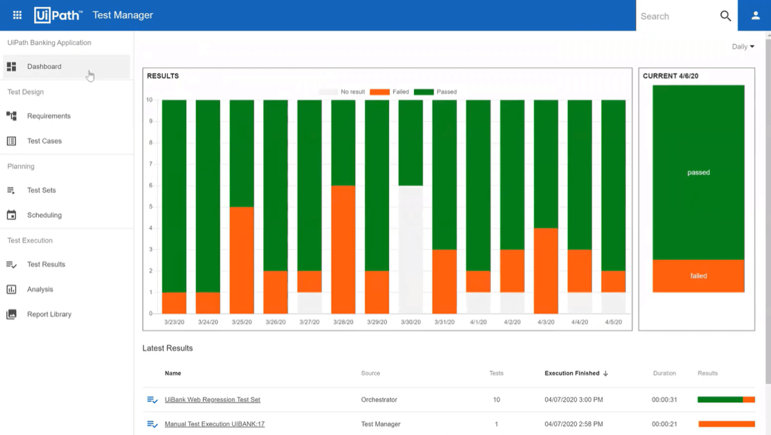
Task: Click the Test Cases sidebar icon
Action: pyautogui.click(x=11, y=141)
